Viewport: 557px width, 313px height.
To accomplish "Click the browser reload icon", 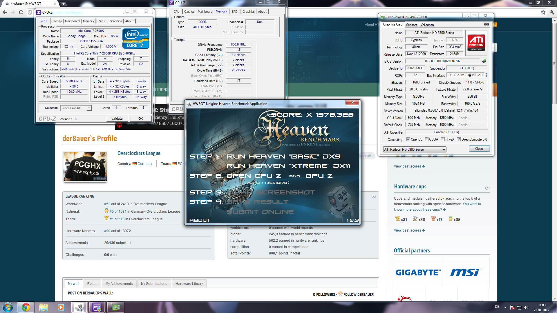I will [21, 12].
